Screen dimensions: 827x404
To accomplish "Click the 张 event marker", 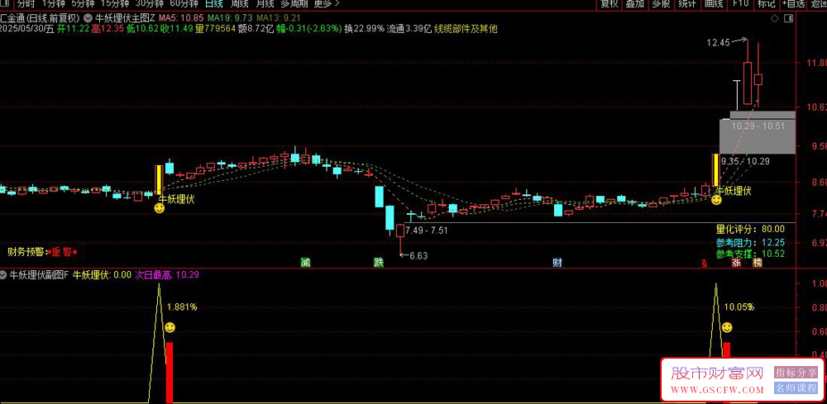I will [x=736, y=262].
